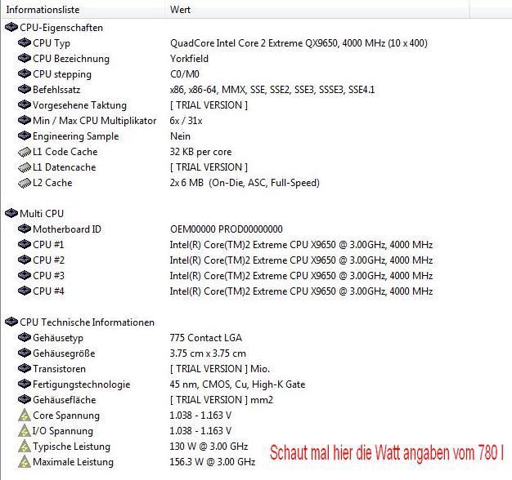The image size is (512, 480).
Task: Select the QuadCore Intel Core 2 Extreme QX9650 value
Action: tap(299, 43)
